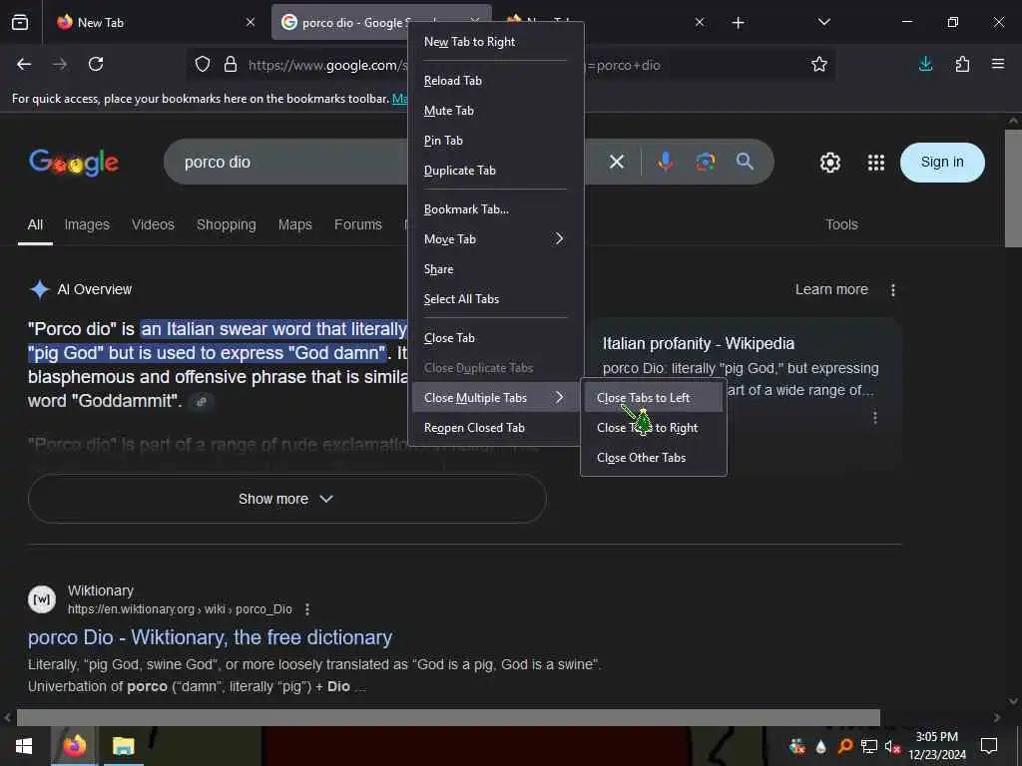Choose Bookmark Tab... entry
The width and height of the screenshot is (1022, 766).
point(495,209)
